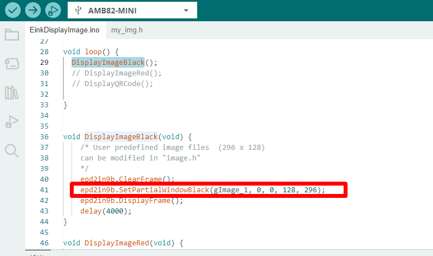Click line number 41 in gutter

[44, 189]
